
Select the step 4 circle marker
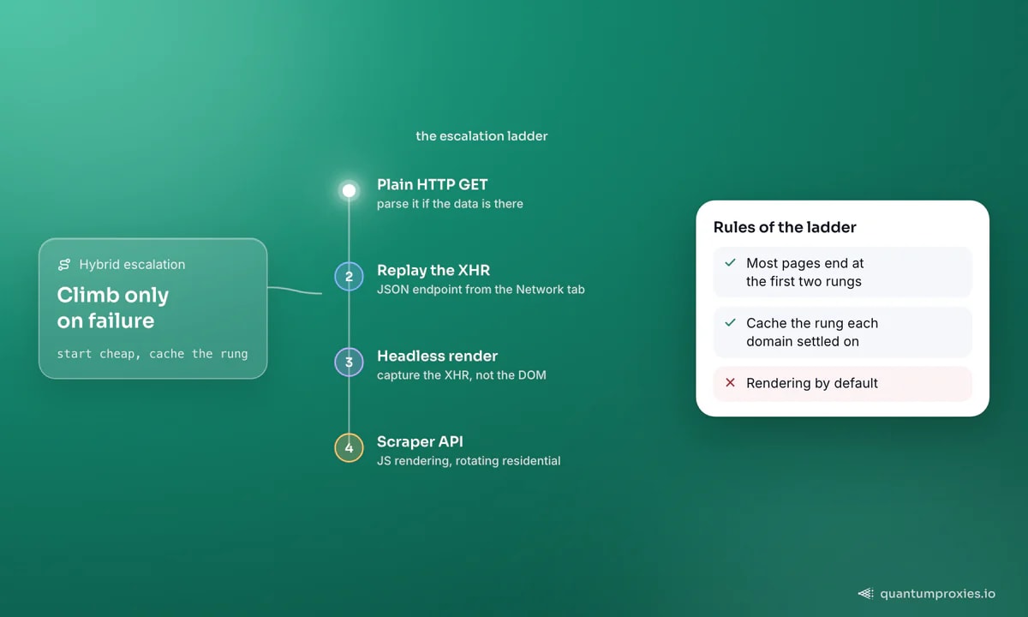click(x=349, y=447)
